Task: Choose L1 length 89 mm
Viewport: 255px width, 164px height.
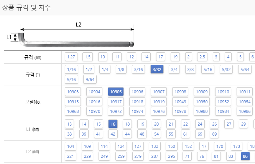Action: [214, 134]
